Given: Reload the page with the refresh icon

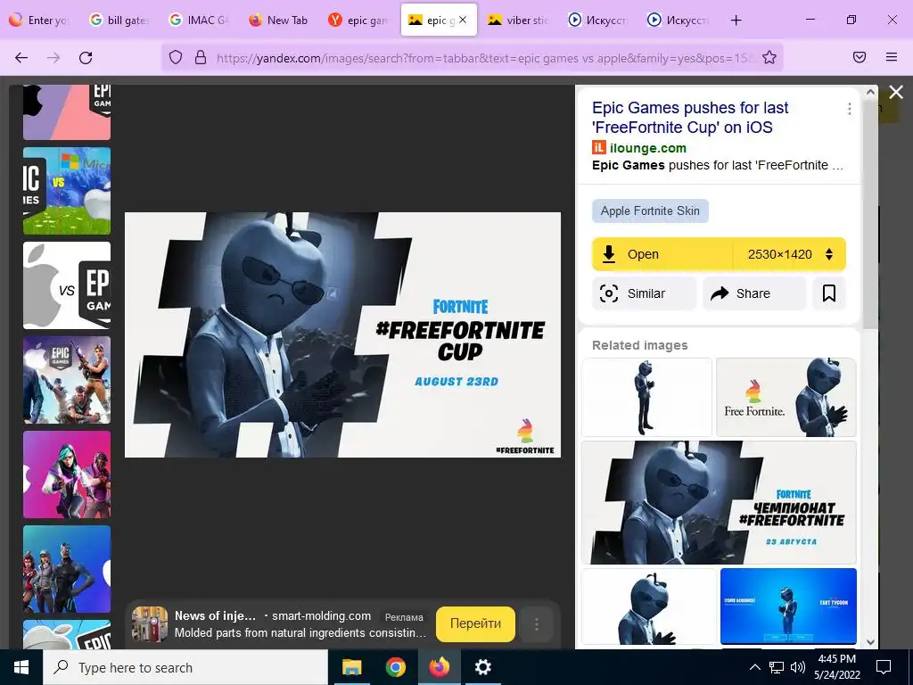Looking at the screenshot, I should tap(86, 57).
